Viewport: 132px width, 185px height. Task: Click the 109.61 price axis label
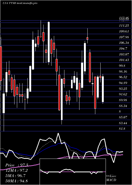124,31
